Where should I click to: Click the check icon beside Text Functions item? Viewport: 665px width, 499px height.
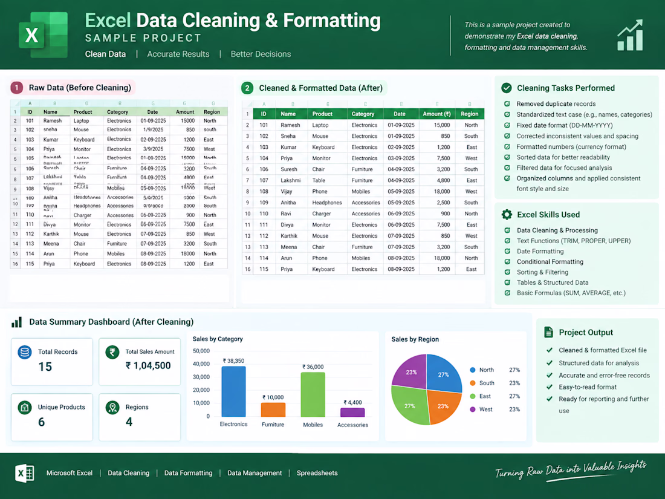click(507, 241)
